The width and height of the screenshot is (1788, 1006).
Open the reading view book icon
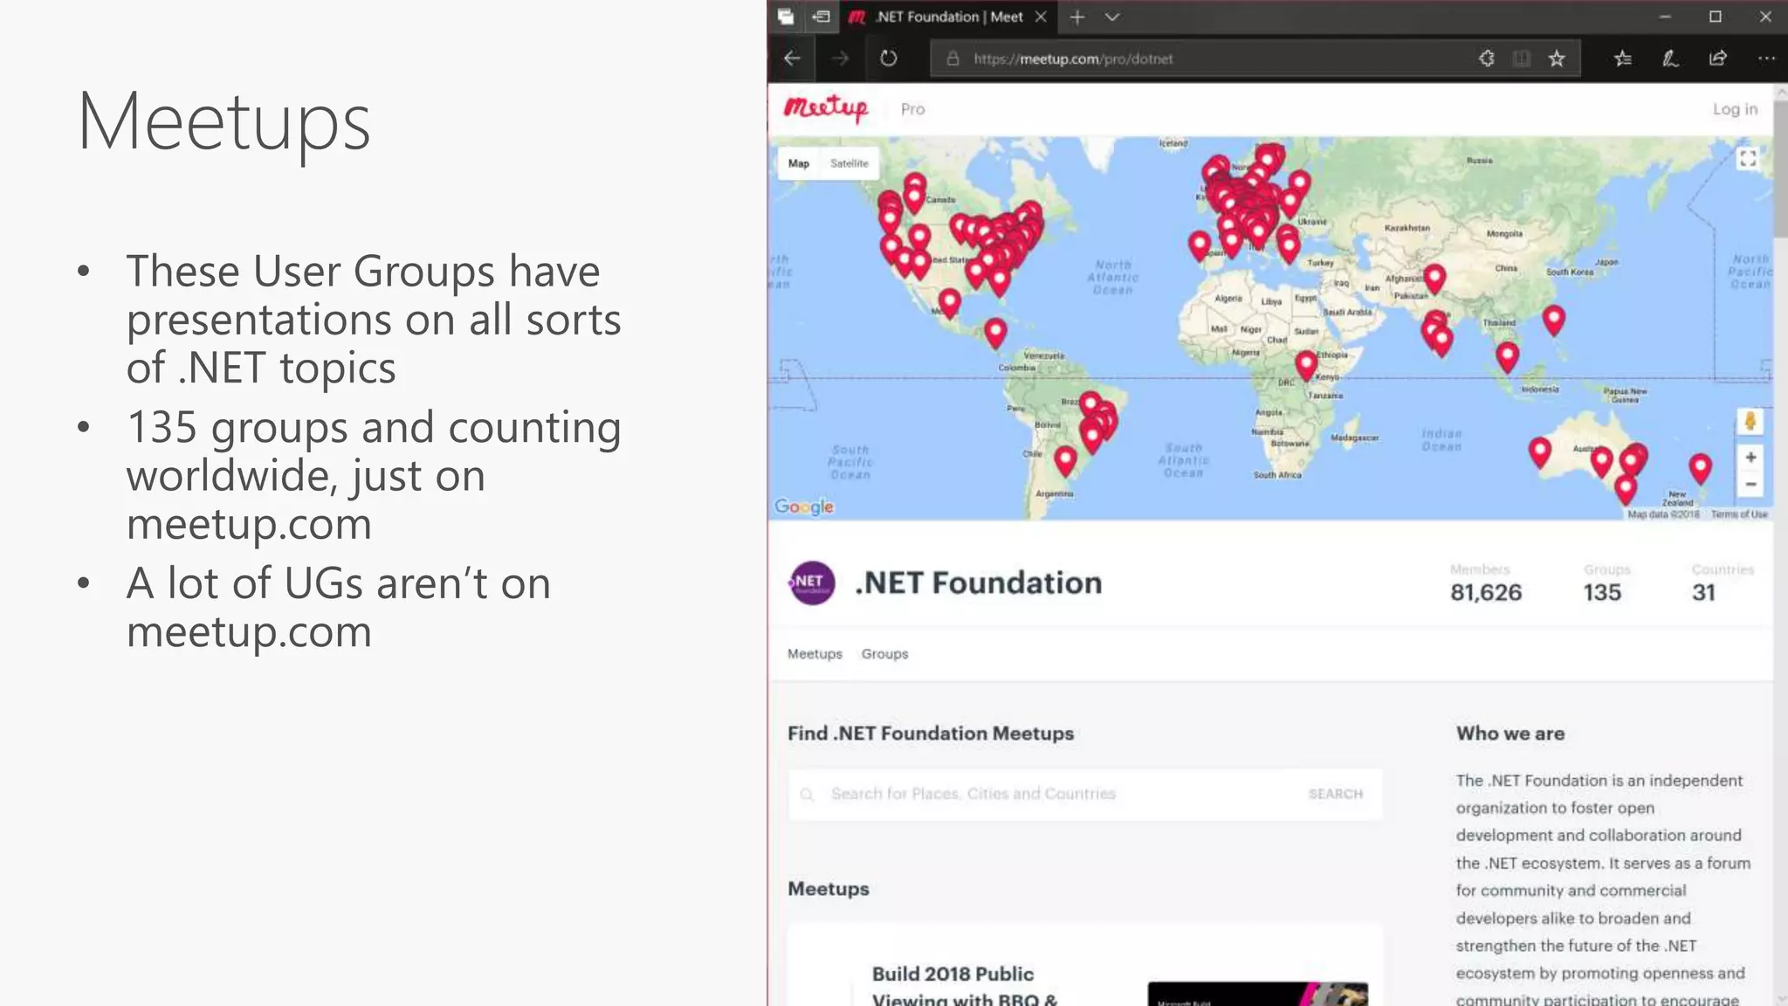1522,59
